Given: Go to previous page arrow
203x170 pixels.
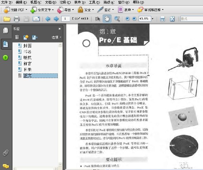Looking at the screenshot, I should (48, 19).
